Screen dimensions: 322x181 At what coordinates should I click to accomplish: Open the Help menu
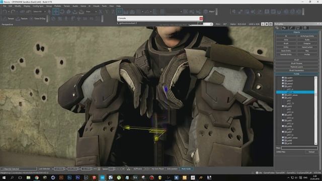click(x=119, y=6)
